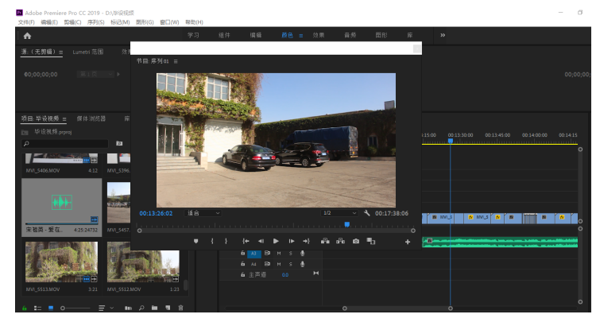Open the 文件(F) menu
600x322 pixels.
26,22
